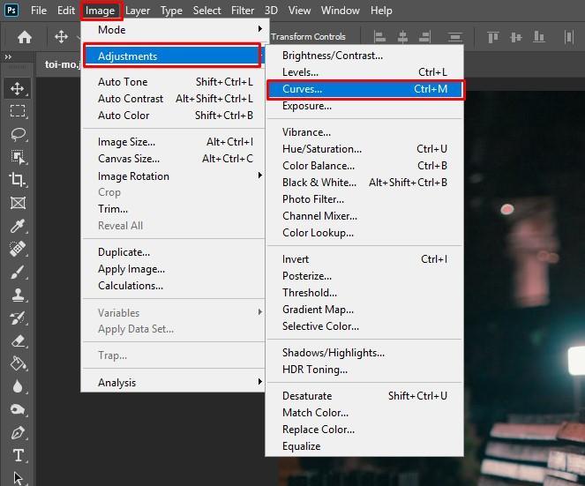
Task: Expand the toolbar with double-arrow icon
Action: [9, 57]
